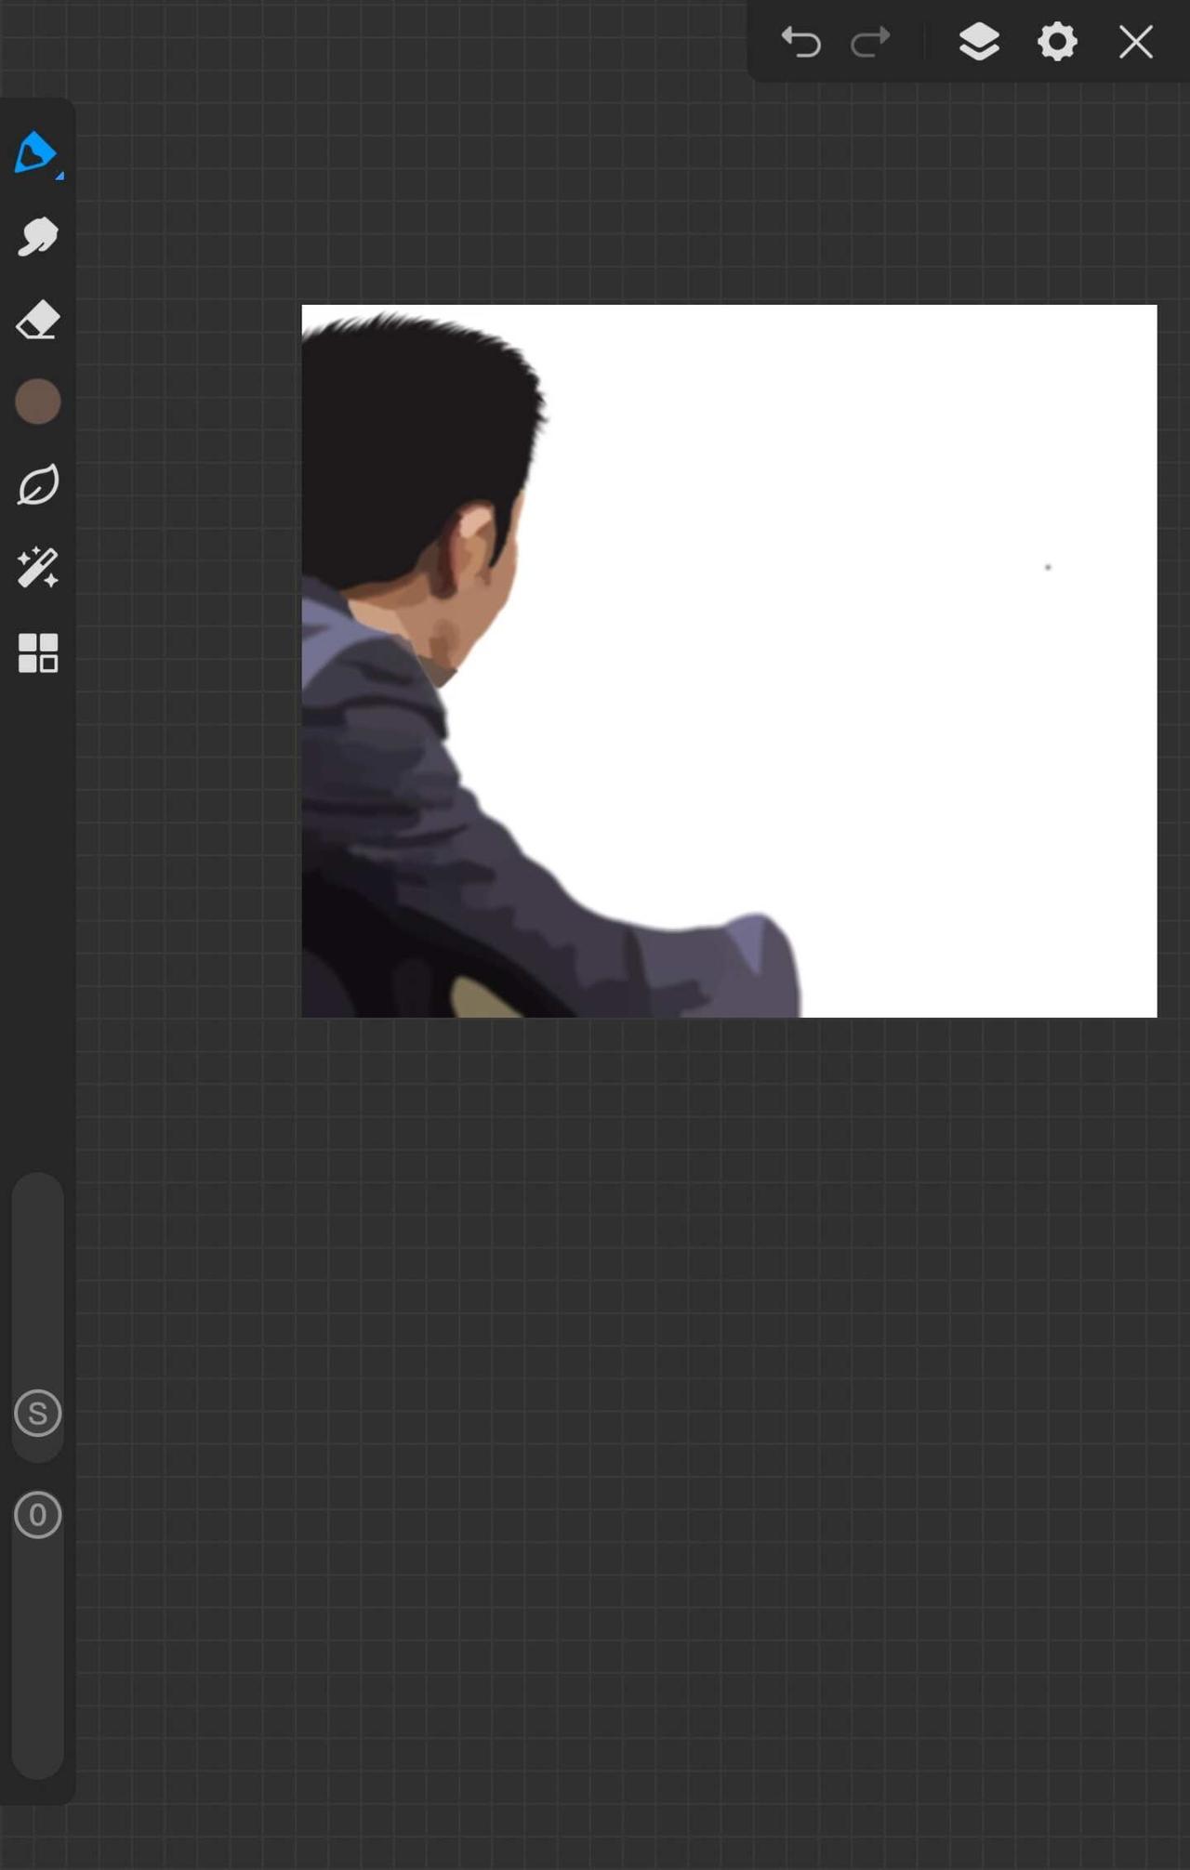Image resolution: width=1190 pixels, height=1870 pixels.
Task: Open the settings gear menu
Action: tap(1057, 42)
